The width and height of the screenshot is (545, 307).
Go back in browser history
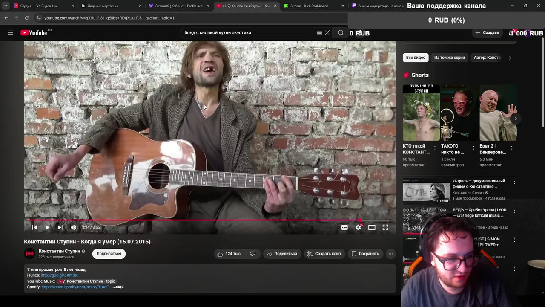(x=6, y=18)
